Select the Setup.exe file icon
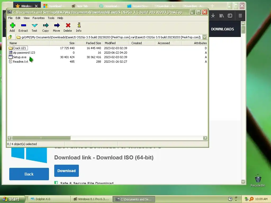 coord(11,57)
